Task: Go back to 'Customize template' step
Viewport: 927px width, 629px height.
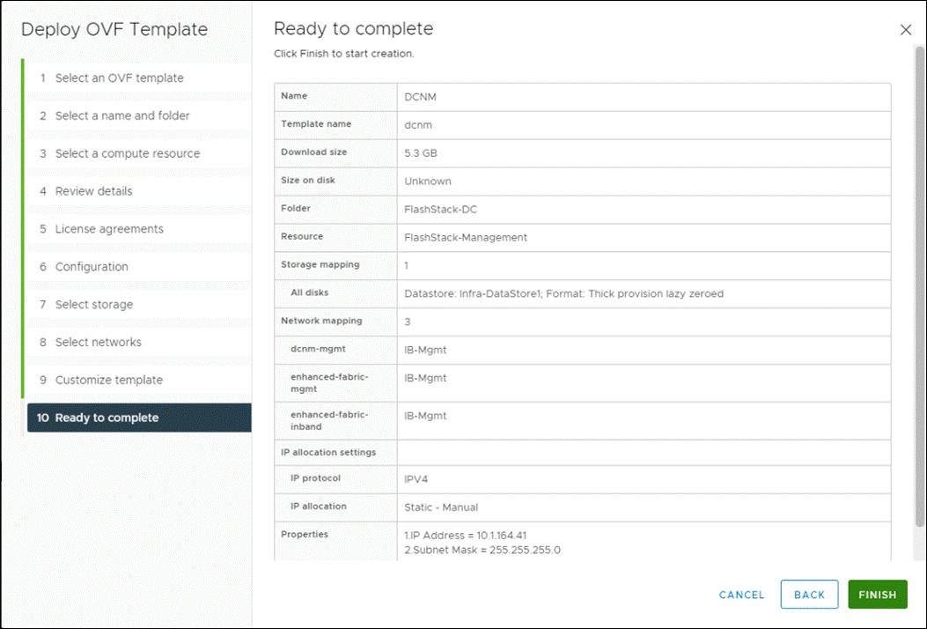Action: point(110,380)
